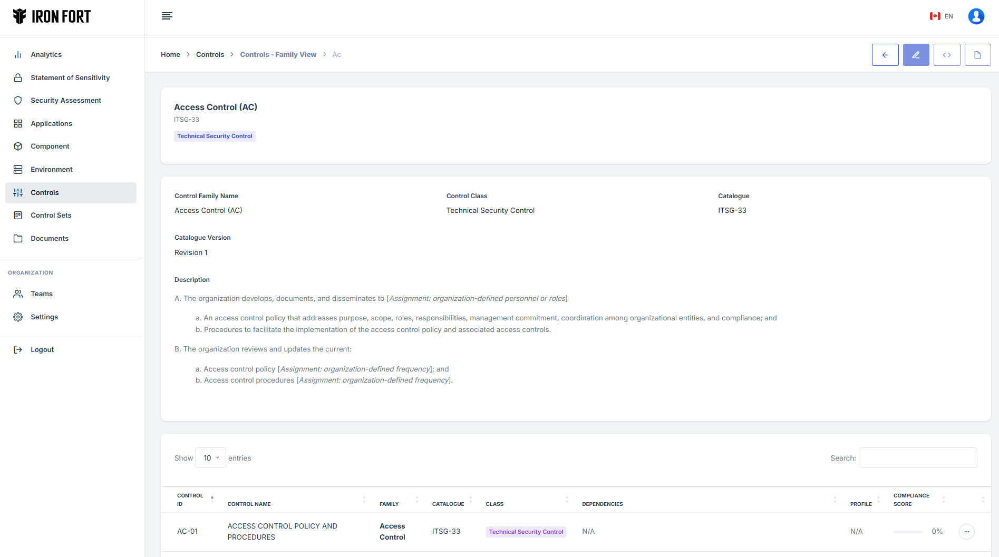Viewport: 999px width, 557px height.
Task: Open the entries per page dropdown
Action: tap(210, 458)
